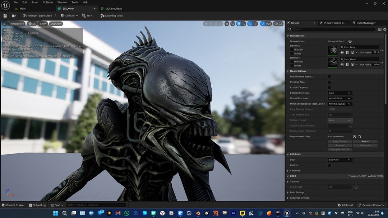Open Position Precision dropdown

click(340, 93)
